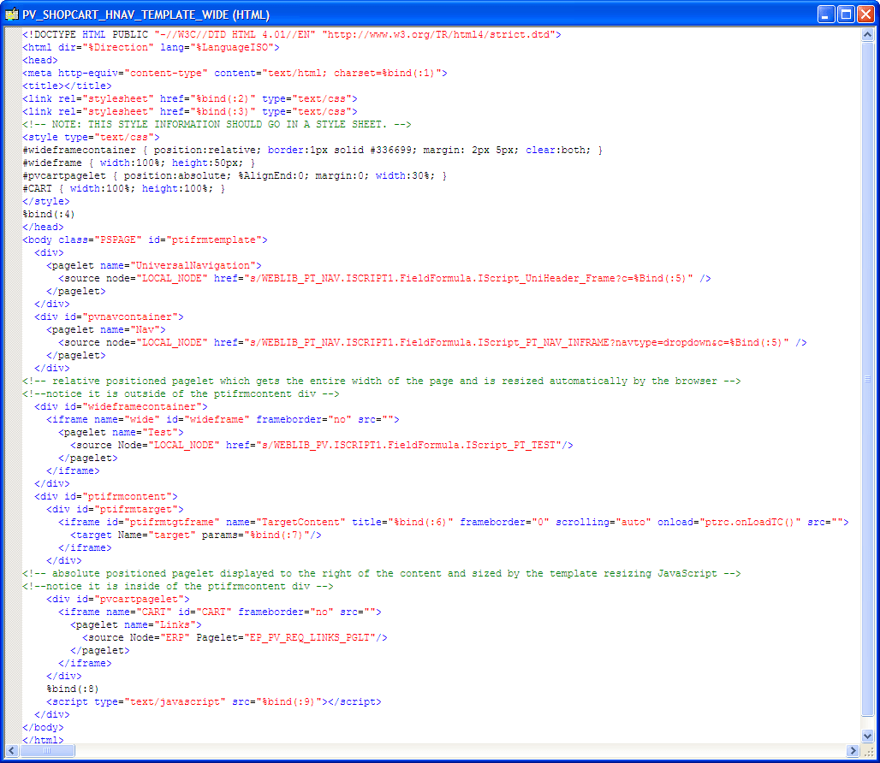Close the template editor window
This screenshot has height=763, width=880.
[865, 14]
